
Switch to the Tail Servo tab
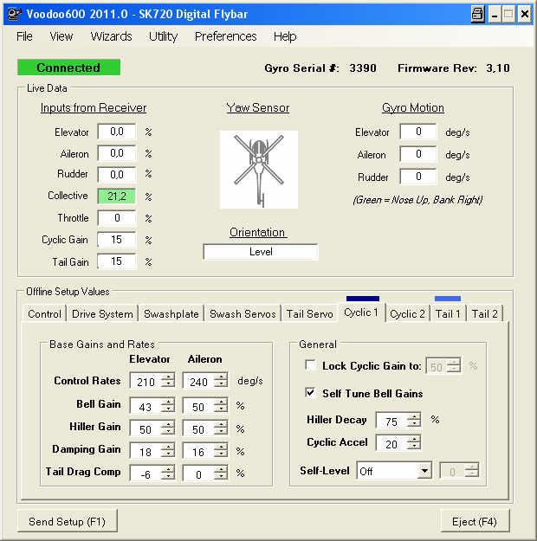[x=309, y=314]
